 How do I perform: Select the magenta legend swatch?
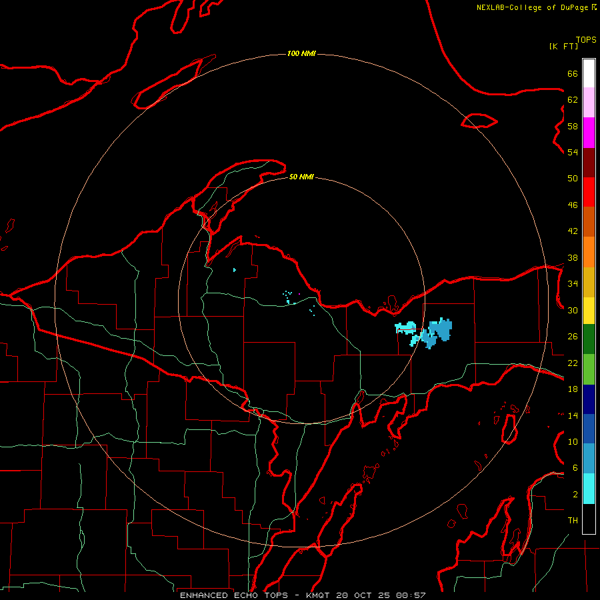pyautogui.click(x=589, y=133)
